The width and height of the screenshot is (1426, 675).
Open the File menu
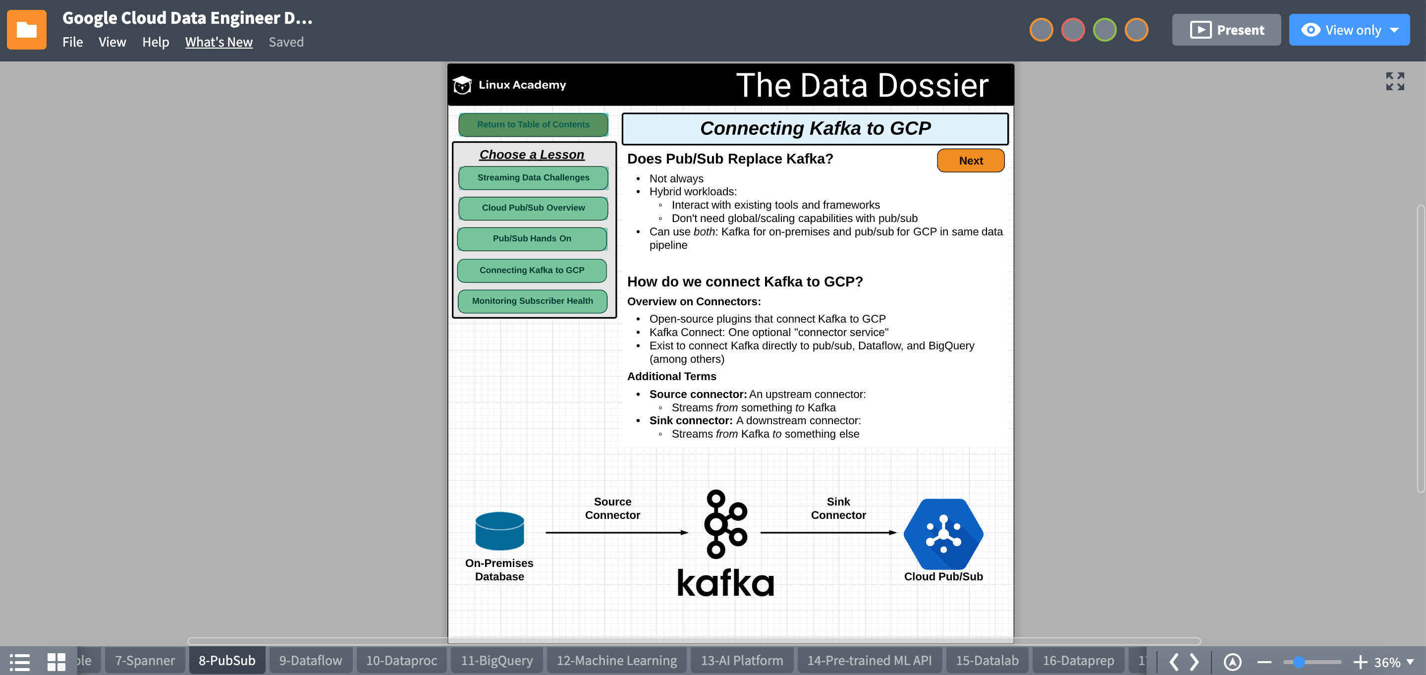[x=73, y=41]
